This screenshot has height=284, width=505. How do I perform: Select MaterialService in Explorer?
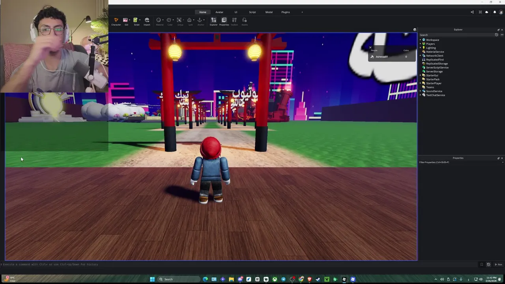tap(435, 52)
